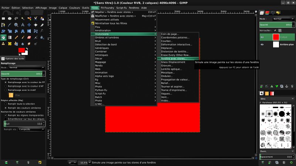Open the G'MIC entry in Filtres
Viewport: 296px width, 166px height.
124,104
